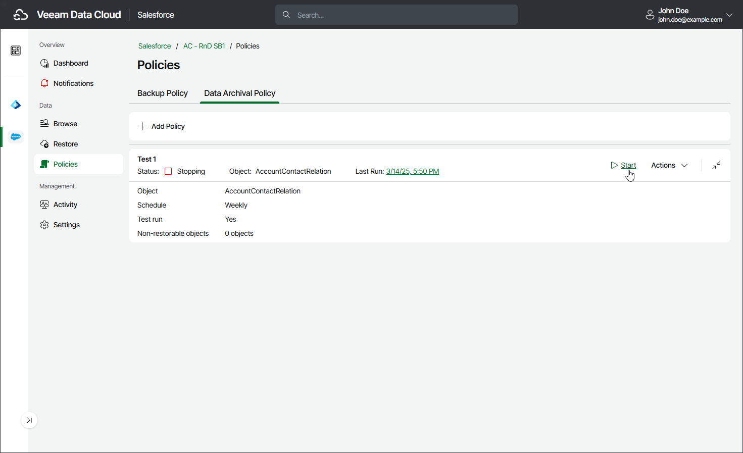Click the Policies breadcrumb text
Viewport: 743px width, 453px height.
pos(247,46)
